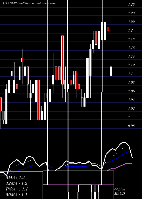
Task: Click the 5MA value label
Action: click(x=15, y=178)
